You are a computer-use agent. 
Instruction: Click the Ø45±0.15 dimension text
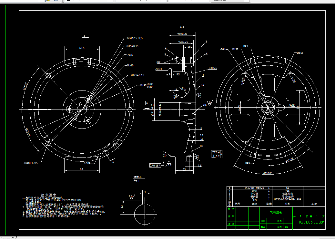(x=132, y=46)
